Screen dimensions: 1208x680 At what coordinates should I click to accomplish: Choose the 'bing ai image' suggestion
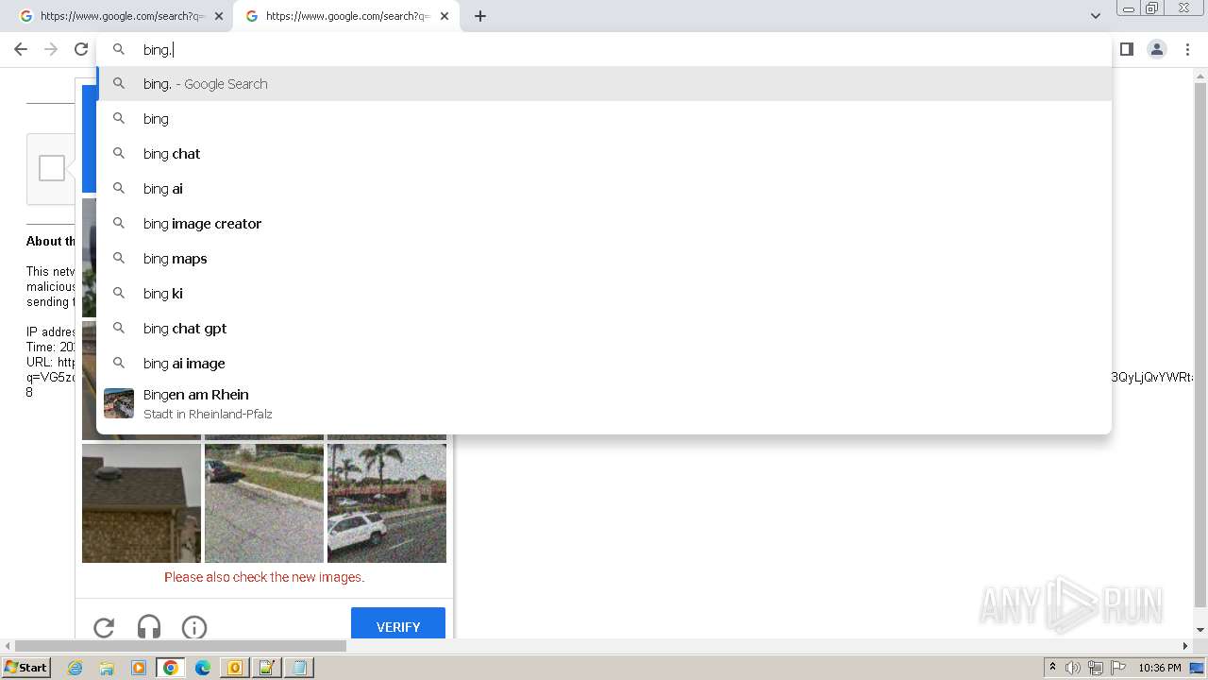[604, 364]
